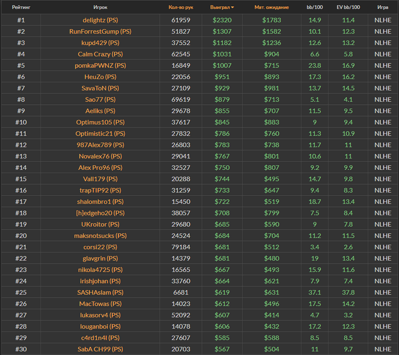Viewport: 399px width, 355px height.
Task: Sort by EV bb/100 column header
Action: (348, 7)
